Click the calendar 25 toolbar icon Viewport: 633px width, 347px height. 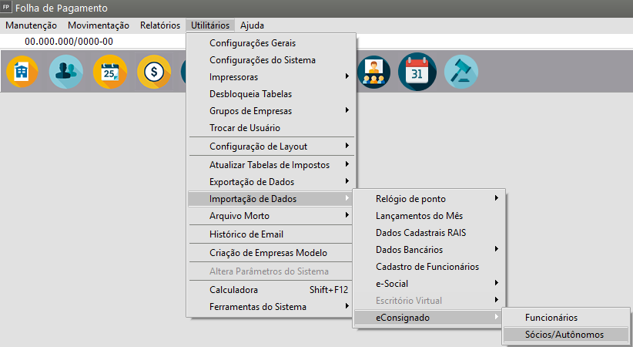(109, 72)
